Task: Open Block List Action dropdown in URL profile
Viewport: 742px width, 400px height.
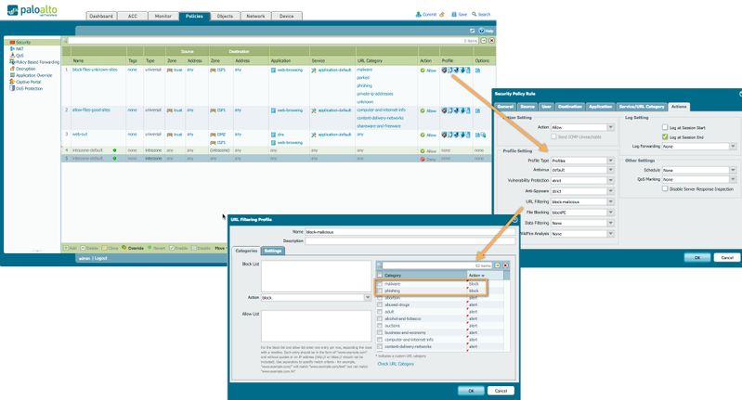Action: [x=367, y=297]
